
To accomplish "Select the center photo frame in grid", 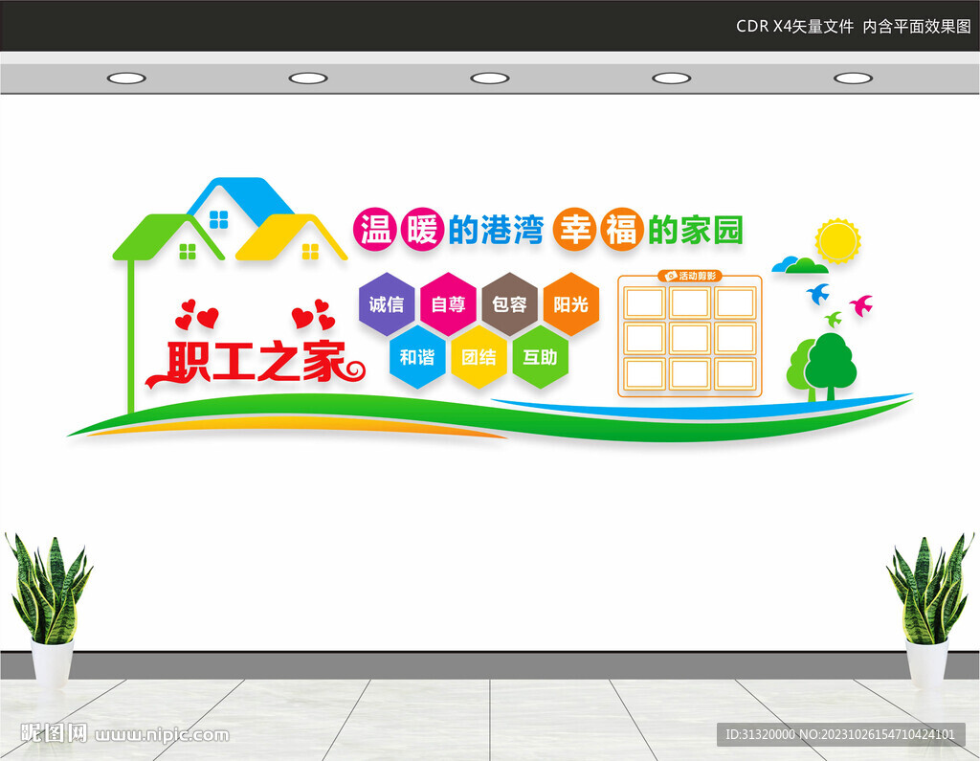I will pyautogui.click(x=690, y=338).
